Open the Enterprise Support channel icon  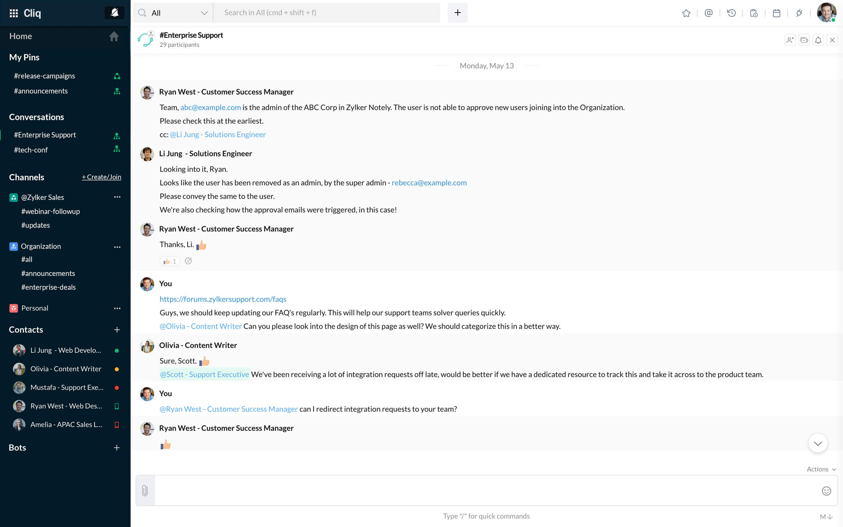click(146, 39)
